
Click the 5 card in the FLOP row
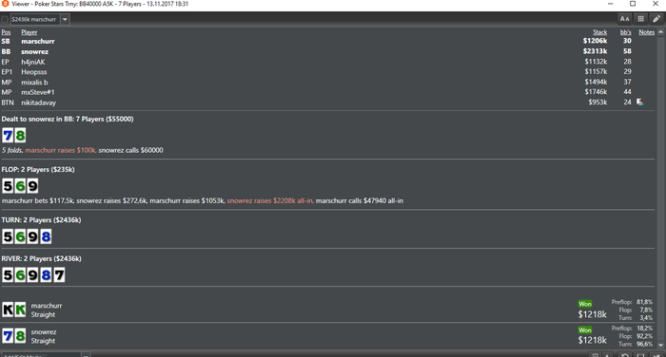8,186
